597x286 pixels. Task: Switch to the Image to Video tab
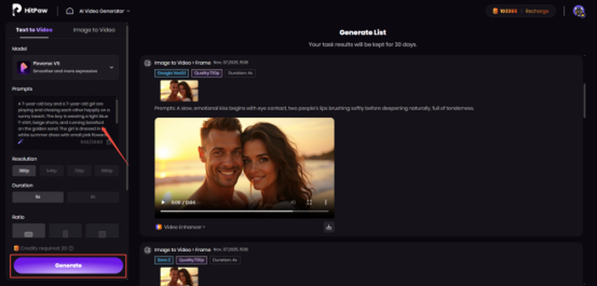[x=94, y=29]
